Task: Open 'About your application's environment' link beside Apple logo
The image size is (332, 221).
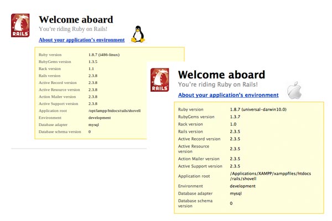Action: point(228,95)
